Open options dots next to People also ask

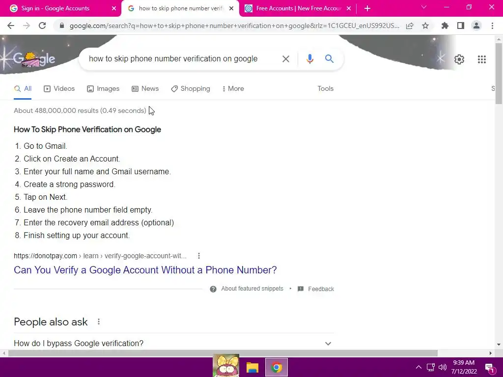coord(99,322)
